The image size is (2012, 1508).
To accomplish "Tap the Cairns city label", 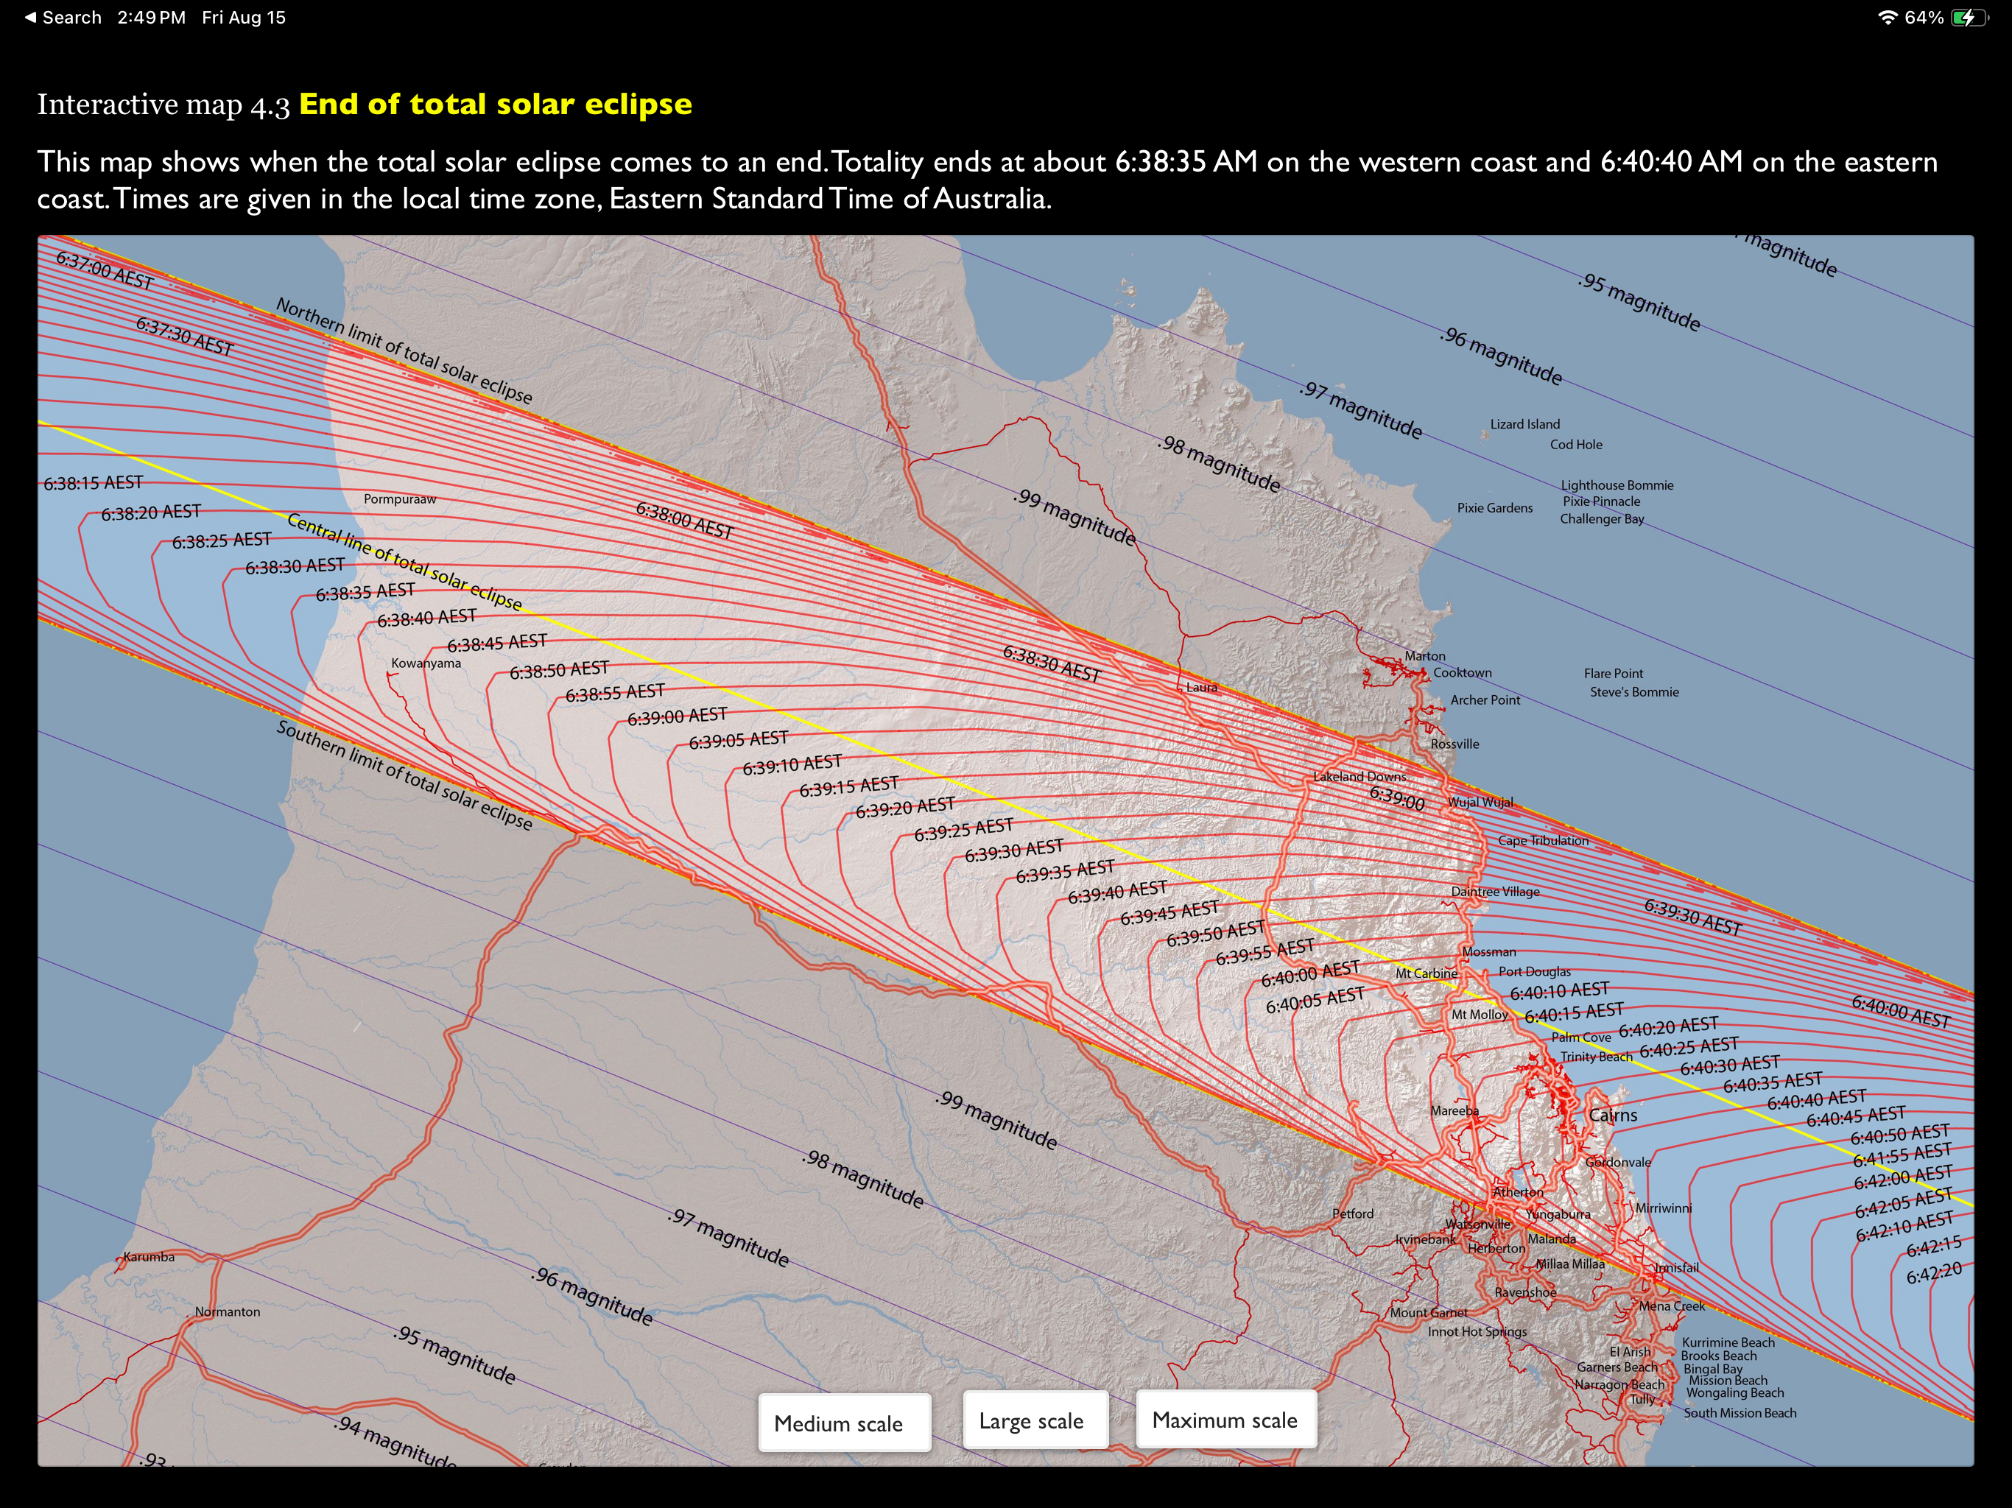I will click(x=1613, y=1116).
